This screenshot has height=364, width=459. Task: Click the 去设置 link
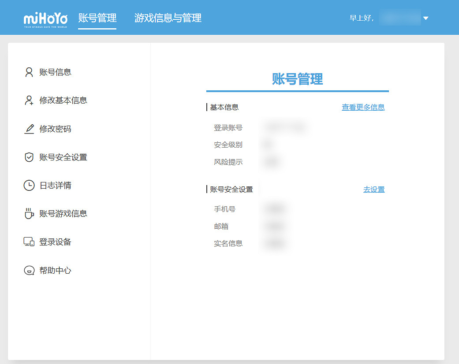point(373,189)
